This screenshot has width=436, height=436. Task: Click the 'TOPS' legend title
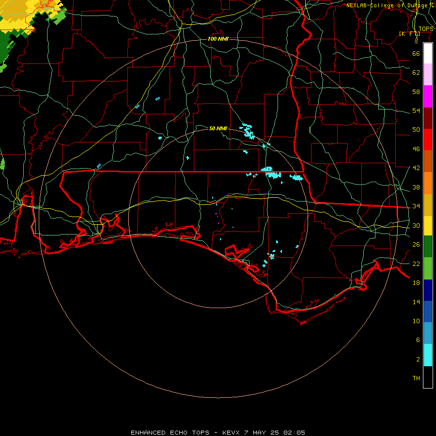pyautogui.click(x=426, y=29)
